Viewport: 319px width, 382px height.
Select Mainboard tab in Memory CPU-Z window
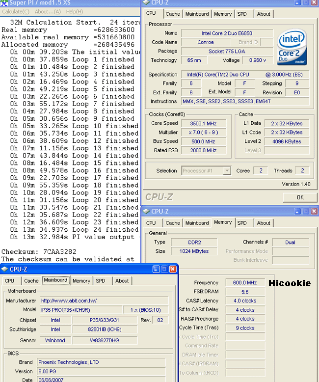197,223
